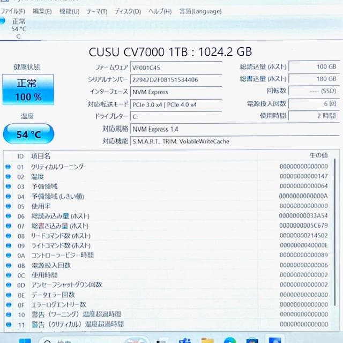The height and width of the screenshot is (343, 343).
Task: Click the status icon of row 09 ライトコマンド数
Action: point(9,245)
